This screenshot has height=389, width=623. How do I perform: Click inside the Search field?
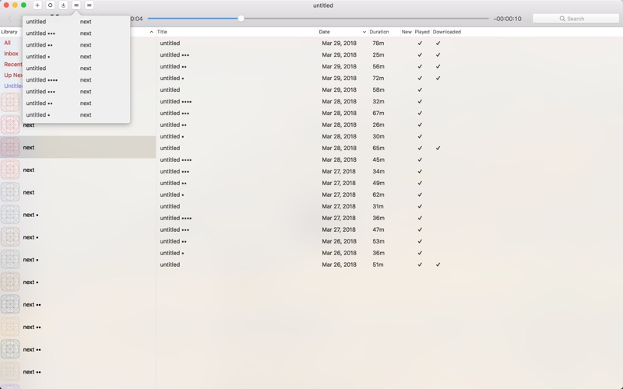pyautogui.click(x=575, y=19)
